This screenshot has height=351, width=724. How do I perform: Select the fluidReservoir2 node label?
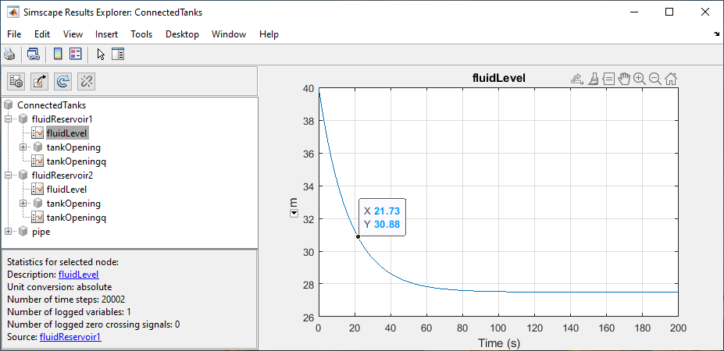[62, 175]
